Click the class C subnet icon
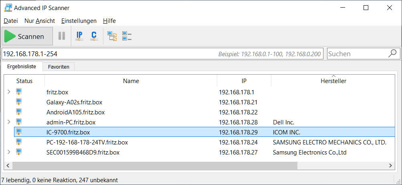This screenshot has width=402, height=185. click(x=94, y=36)
